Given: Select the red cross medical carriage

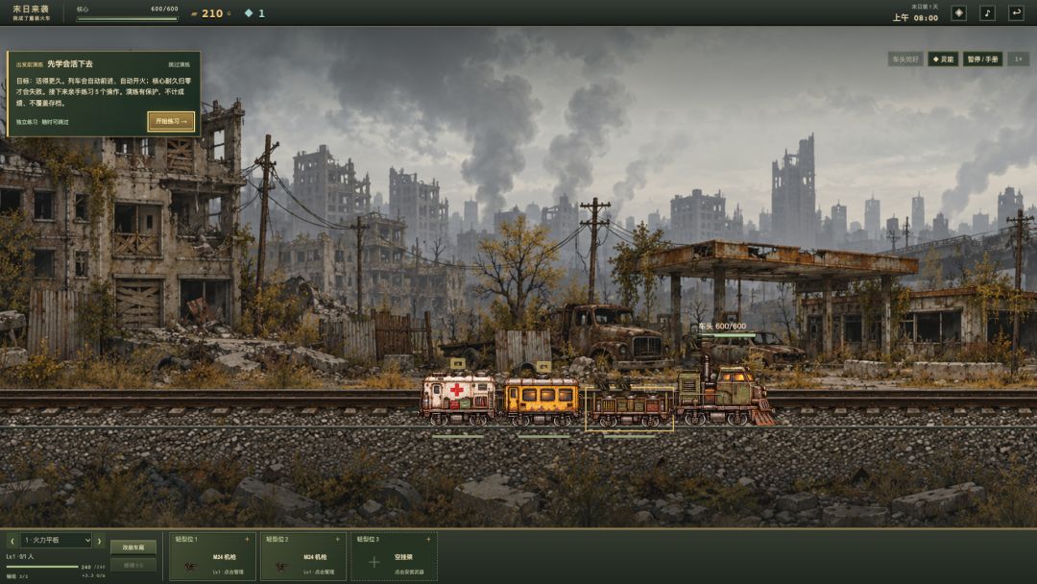Looking at the screenshot, I should coord(458,399).
